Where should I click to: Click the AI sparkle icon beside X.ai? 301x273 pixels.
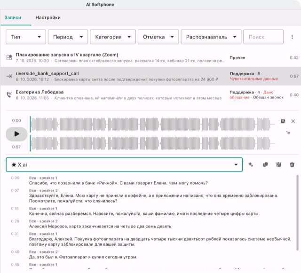pos(251,164)
